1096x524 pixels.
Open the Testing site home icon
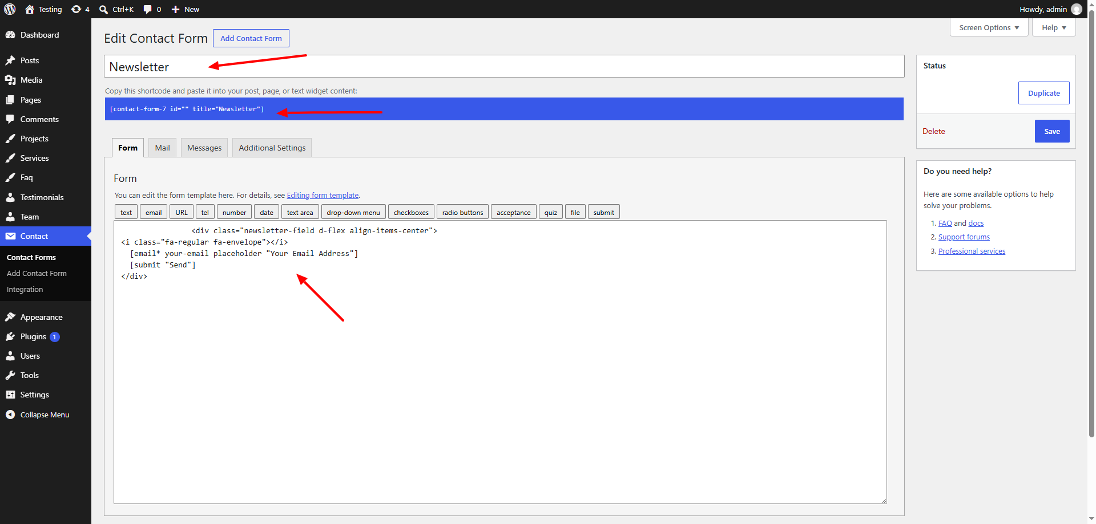30,9
